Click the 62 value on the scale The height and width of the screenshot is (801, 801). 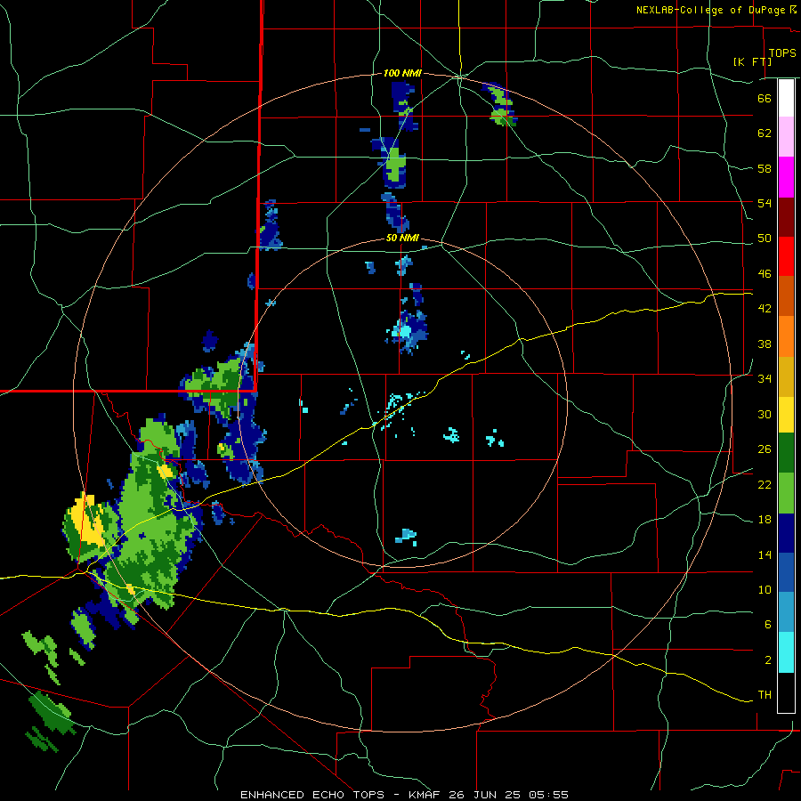pos(765,133)
